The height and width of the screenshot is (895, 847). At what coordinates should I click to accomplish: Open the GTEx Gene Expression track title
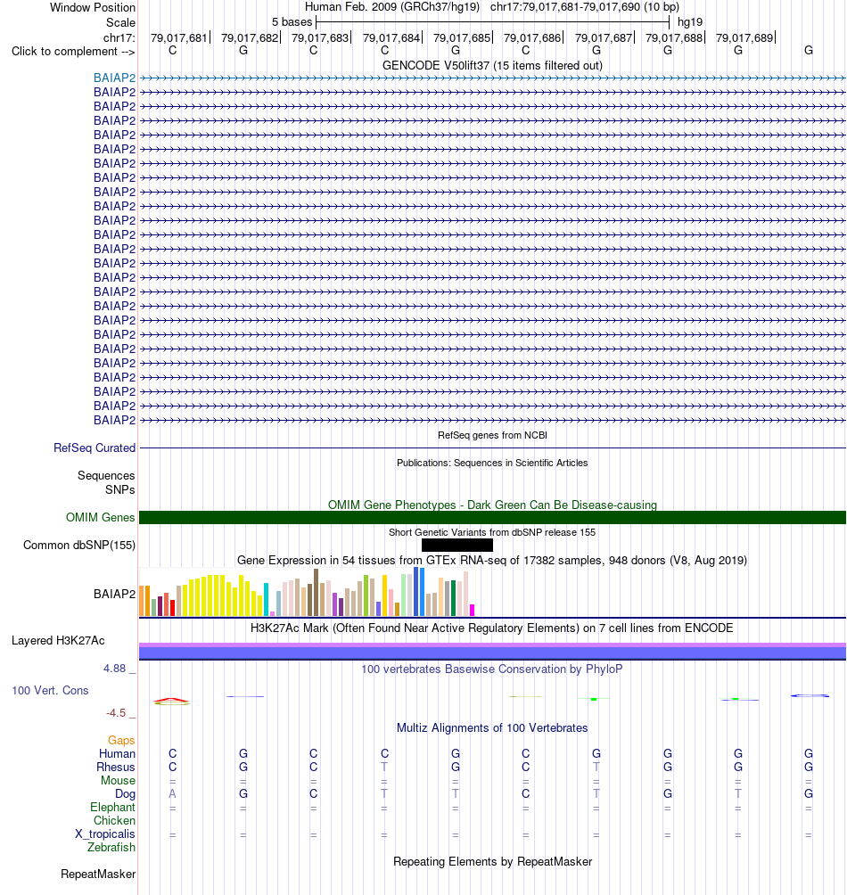tap(492, 561)
